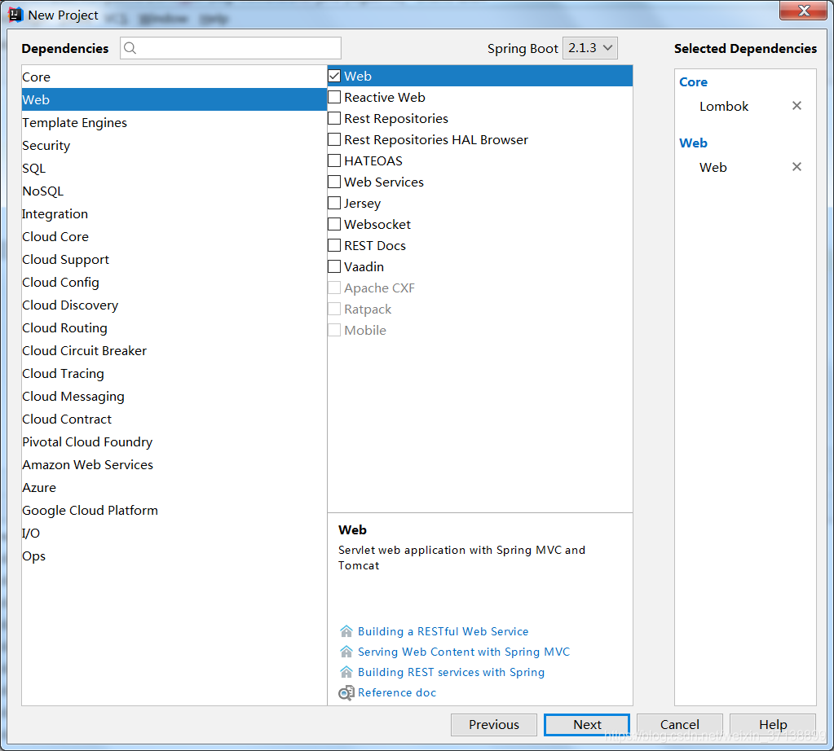Open Help for this dialog
The height and width of the screenshot is (751, 834).
click(x=773, y=725)
